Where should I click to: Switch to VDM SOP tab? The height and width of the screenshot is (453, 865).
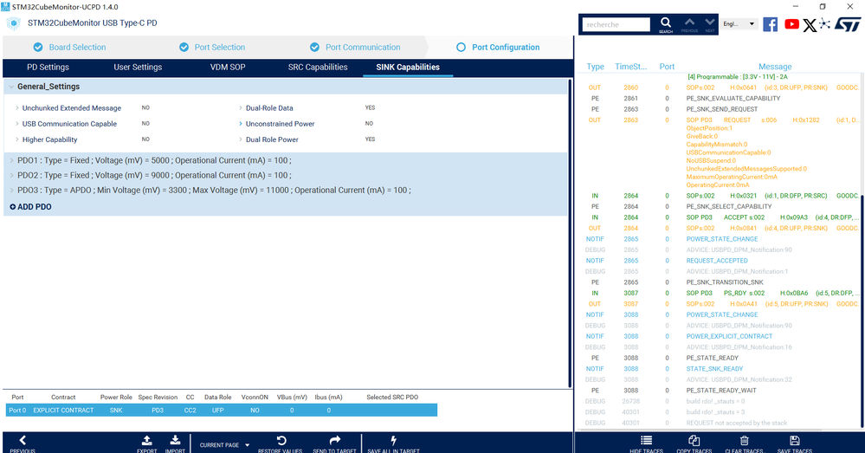pyautogui.click(x=228, y=68)
